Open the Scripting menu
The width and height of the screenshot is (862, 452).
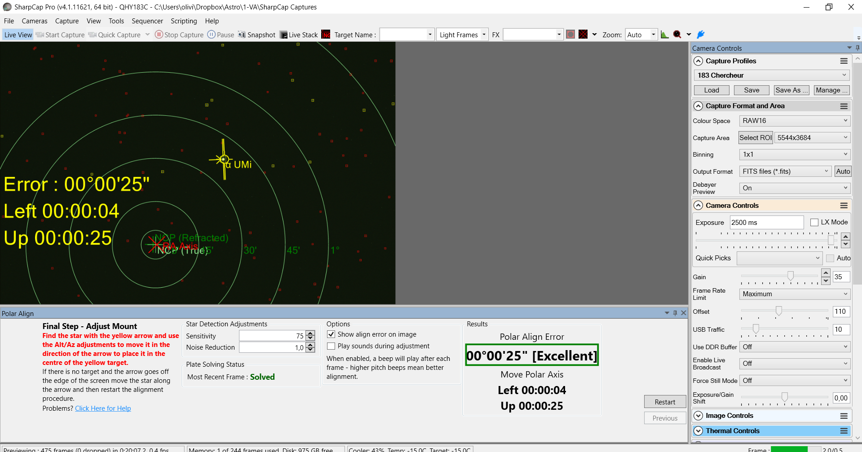pos(184,21)
